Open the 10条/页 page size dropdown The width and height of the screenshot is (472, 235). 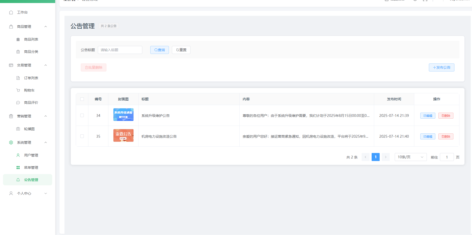(x=410, y=157)
